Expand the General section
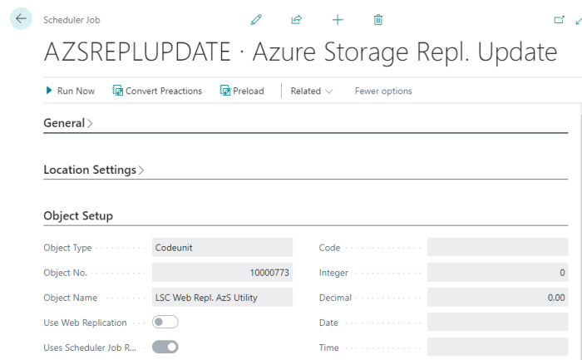This screenshot has height=360, width=582. click(68, 123)
